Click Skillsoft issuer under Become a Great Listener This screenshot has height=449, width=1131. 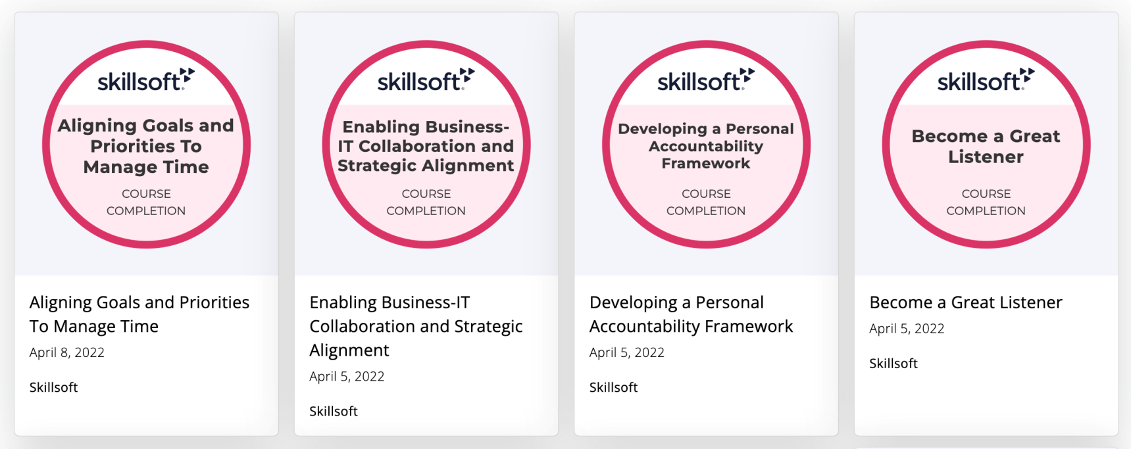(893, 363)
